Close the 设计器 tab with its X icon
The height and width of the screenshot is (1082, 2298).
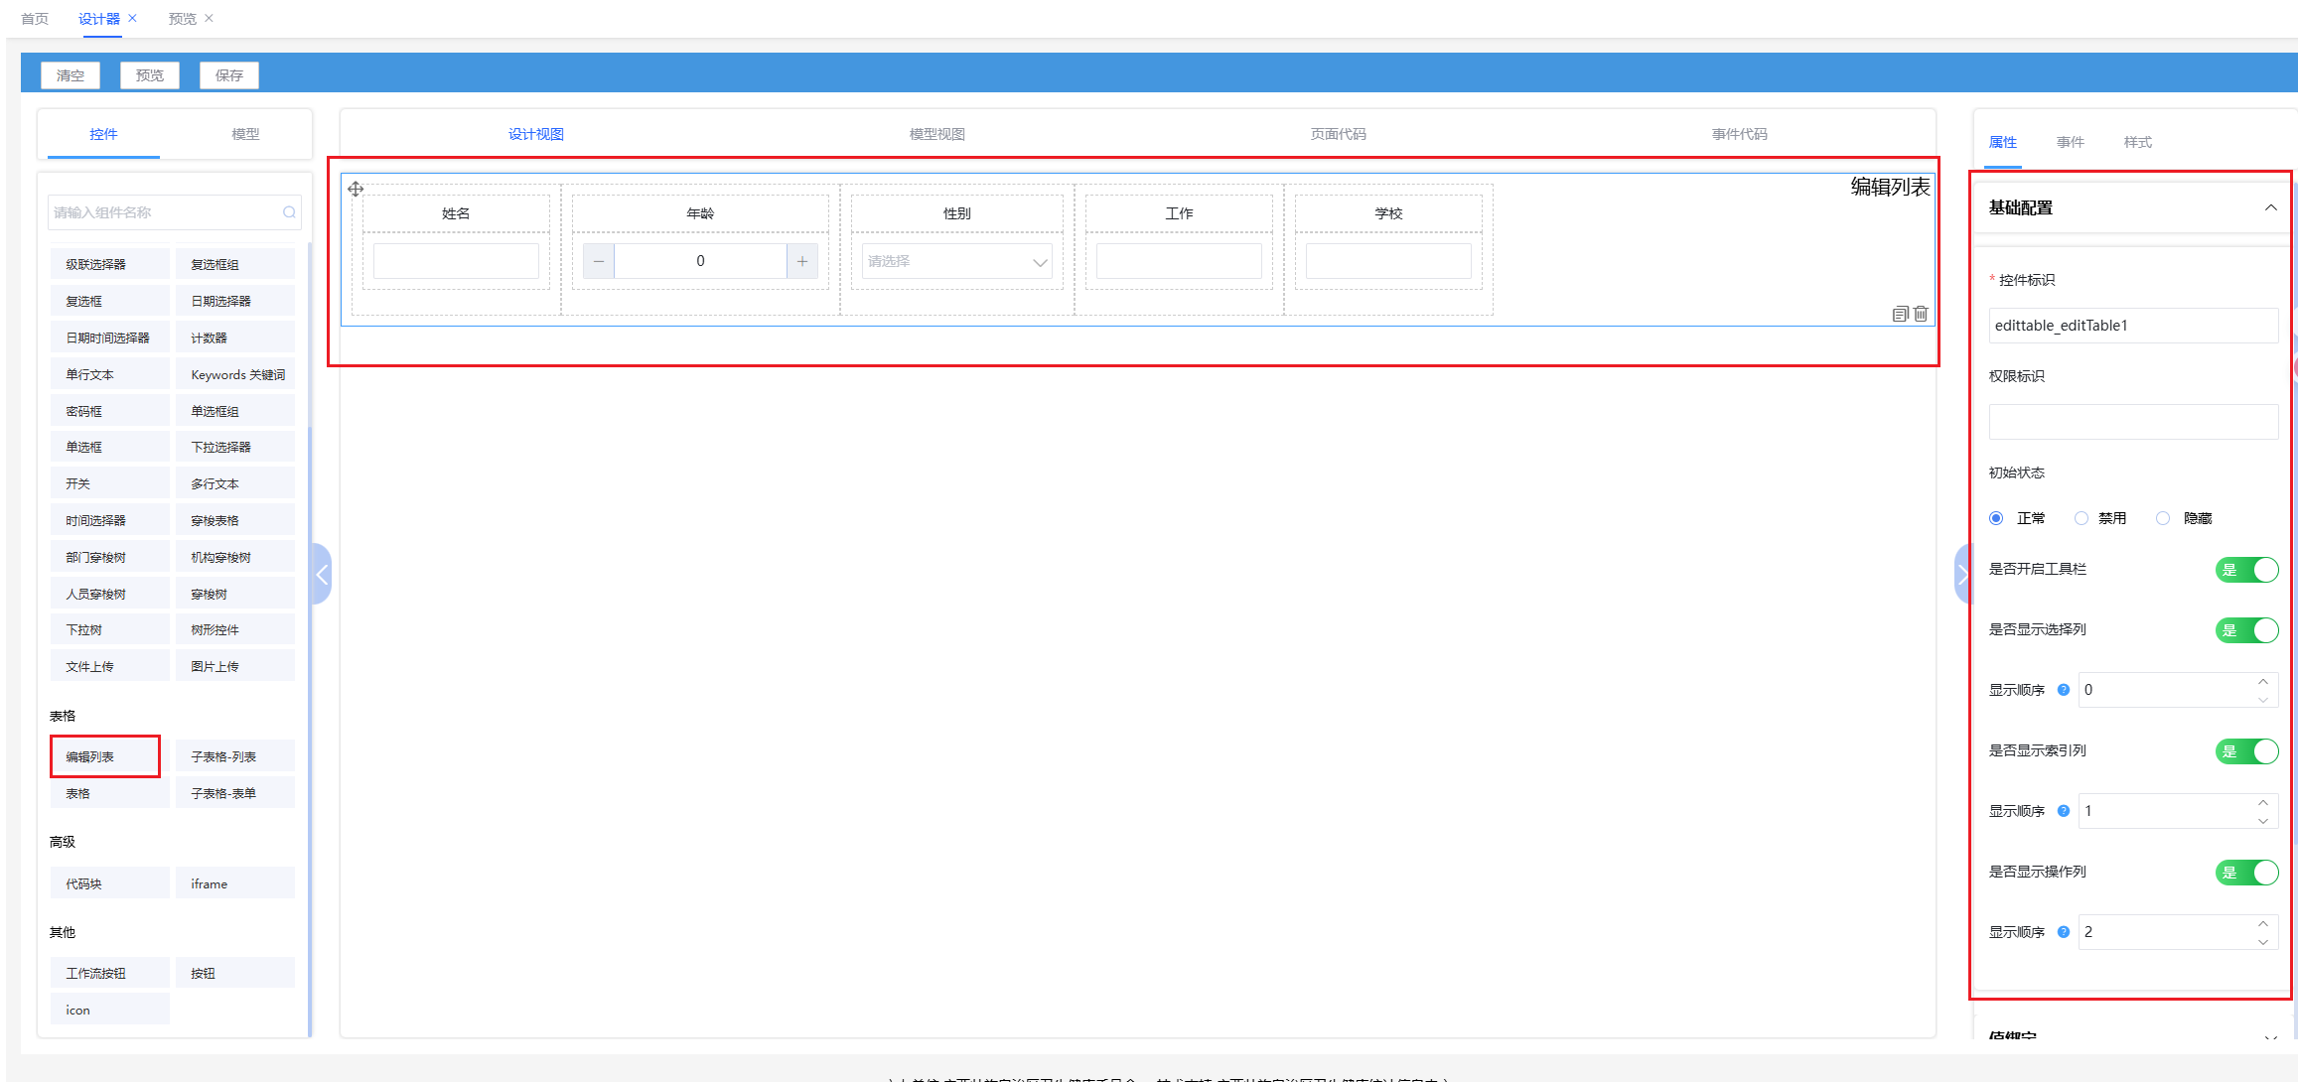pyautogui.click(x=132, y=18)
